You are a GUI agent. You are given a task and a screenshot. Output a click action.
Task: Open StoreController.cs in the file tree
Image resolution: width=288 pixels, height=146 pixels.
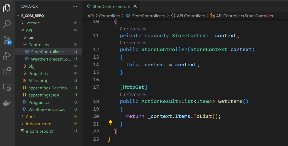coord(49,52)
